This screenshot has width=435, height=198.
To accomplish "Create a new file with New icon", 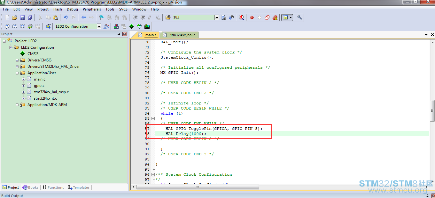I will tap(7, 18).
